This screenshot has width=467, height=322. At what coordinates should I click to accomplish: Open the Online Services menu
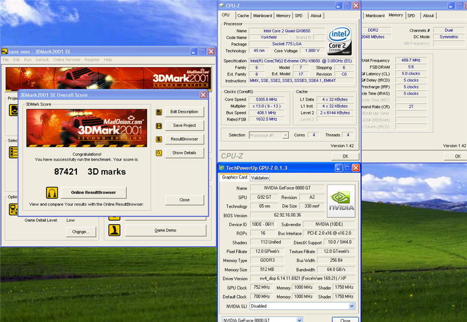(x=67, y=60)
